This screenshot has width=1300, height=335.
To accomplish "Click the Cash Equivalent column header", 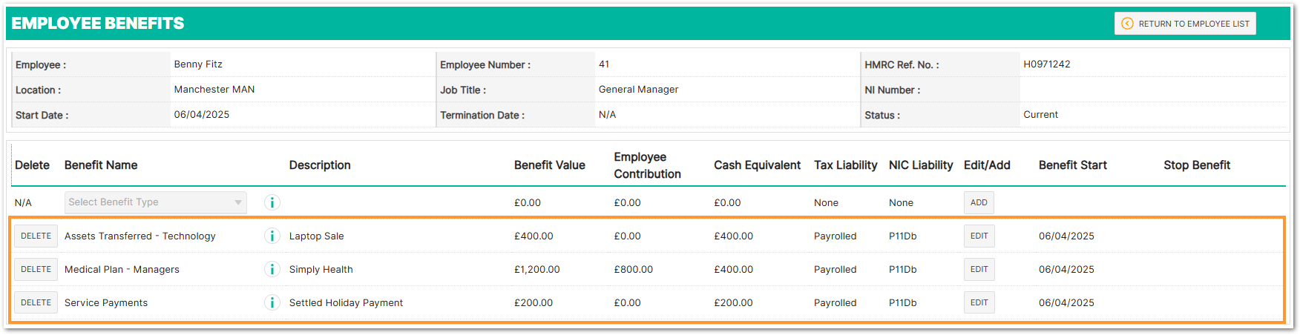I will click(757, 165).
